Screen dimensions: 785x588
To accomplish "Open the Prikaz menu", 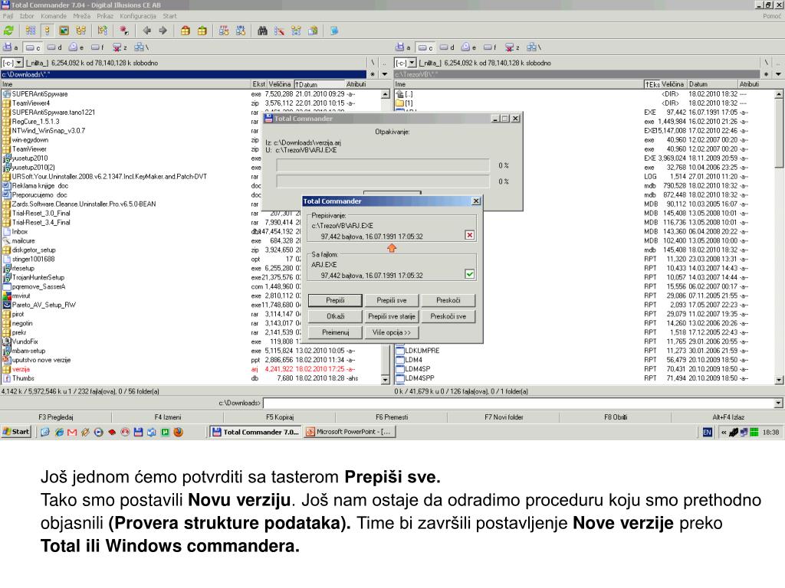I will click(105, 16).
